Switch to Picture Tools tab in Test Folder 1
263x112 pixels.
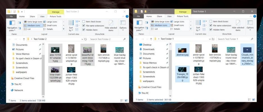pos(183,17)
